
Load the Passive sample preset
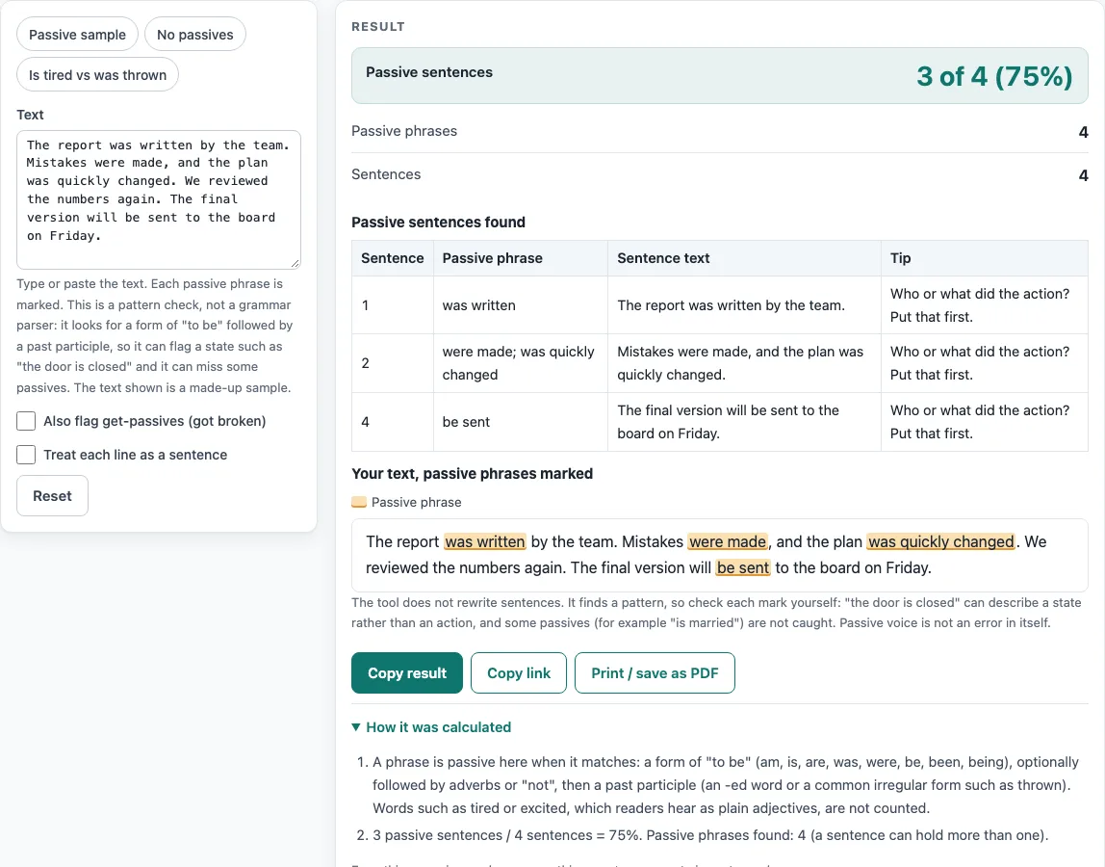[78, 35]
